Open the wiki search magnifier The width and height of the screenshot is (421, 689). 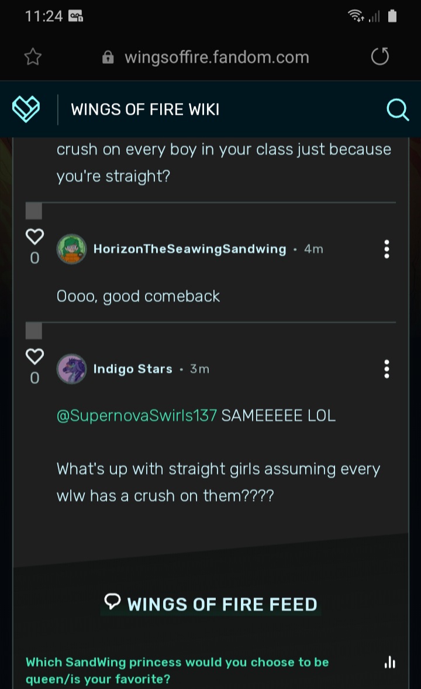398,109
